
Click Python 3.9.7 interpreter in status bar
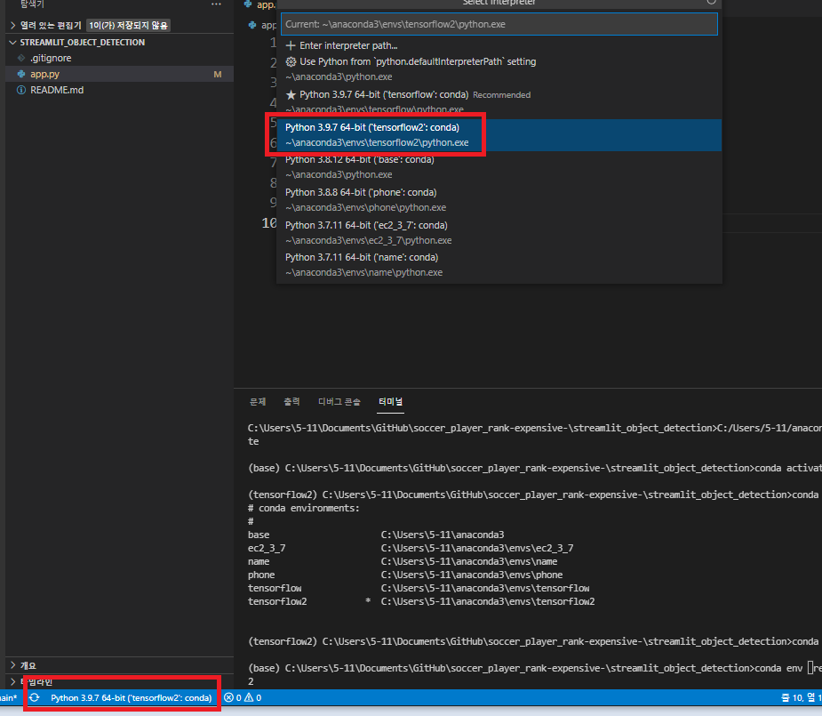(x=131, y=697)
